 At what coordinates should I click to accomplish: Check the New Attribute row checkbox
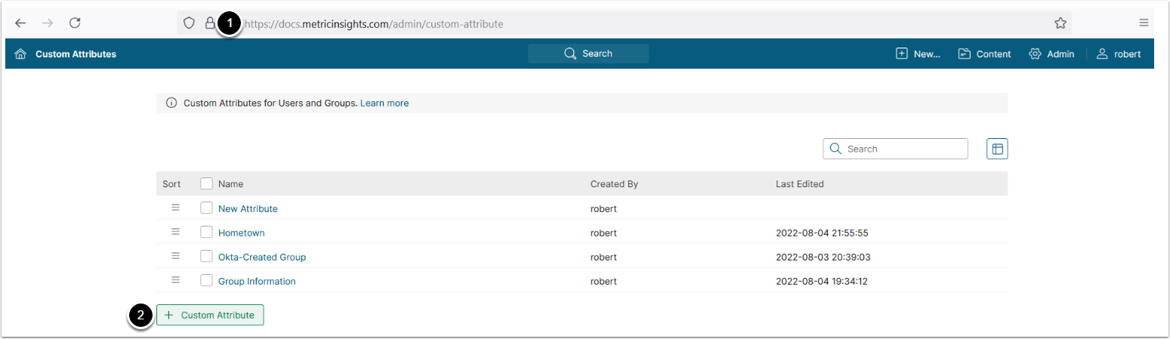coord(206,208)
